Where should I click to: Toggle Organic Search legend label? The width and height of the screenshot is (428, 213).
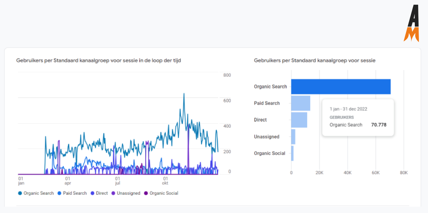(39, 193)
